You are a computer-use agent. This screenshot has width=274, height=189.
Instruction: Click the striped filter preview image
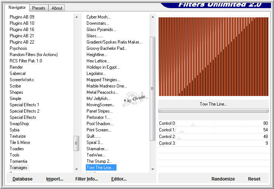pyautogui.click(x=213, y=56)
